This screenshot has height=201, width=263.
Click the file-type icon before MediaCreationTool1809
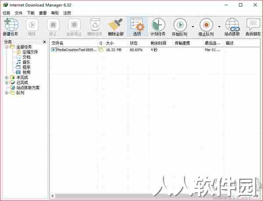[x=53, y=50]
